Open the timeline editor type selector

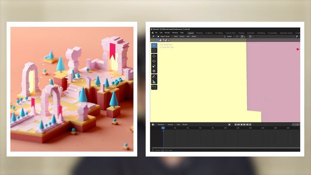[x=154, y=124]
